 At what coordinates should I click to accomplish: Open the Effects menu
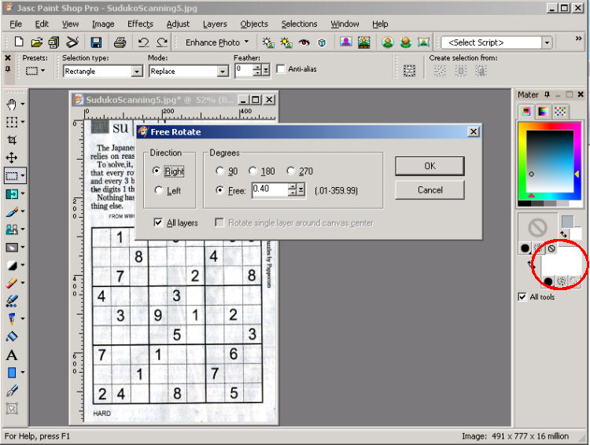point(140,24)
